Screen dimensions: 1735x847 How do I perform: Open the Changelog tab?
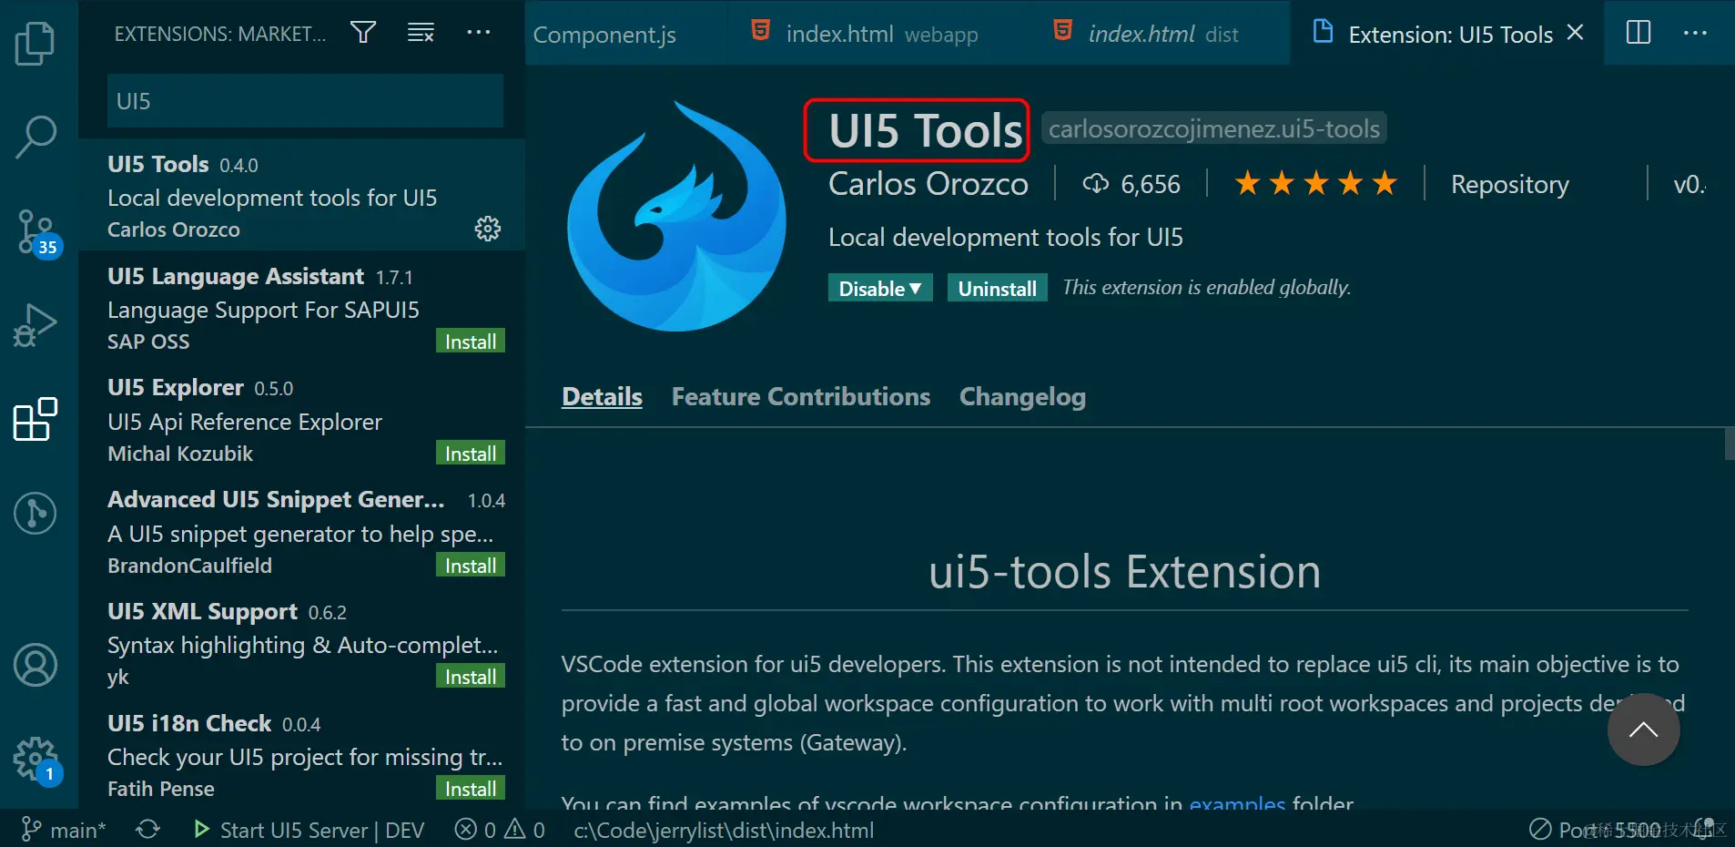[1022, 397]
